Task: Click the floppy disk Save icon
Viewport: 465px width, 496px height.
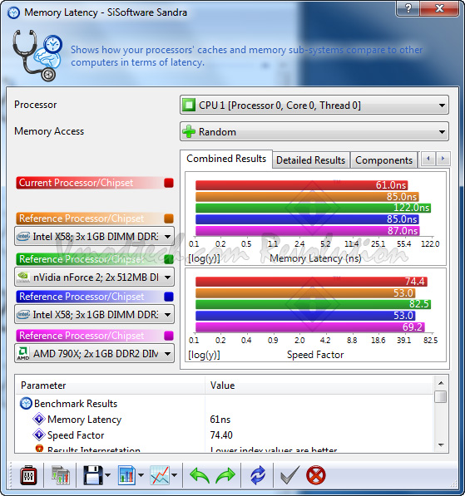Action: click(93, 475)
